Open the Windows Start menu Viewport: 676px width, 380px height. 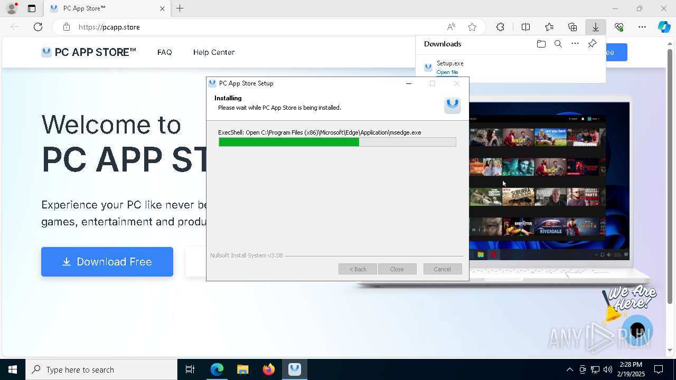click(x=13, y=369)
